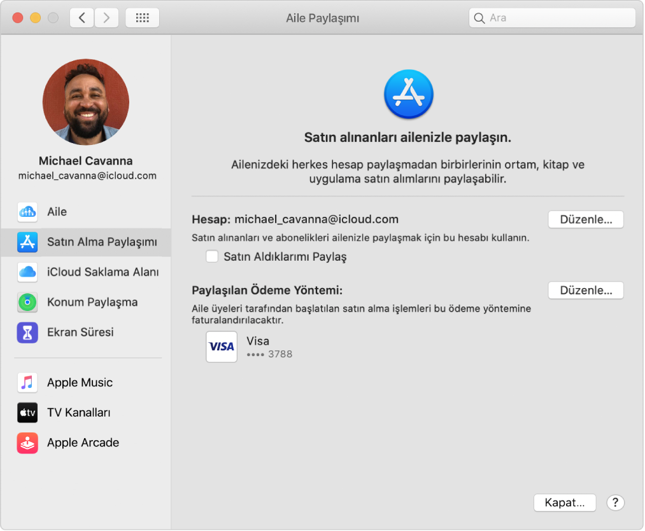This screenshot has width=645, height=531.
Task: Close the window with red button
Action: (x=18, y=18)
